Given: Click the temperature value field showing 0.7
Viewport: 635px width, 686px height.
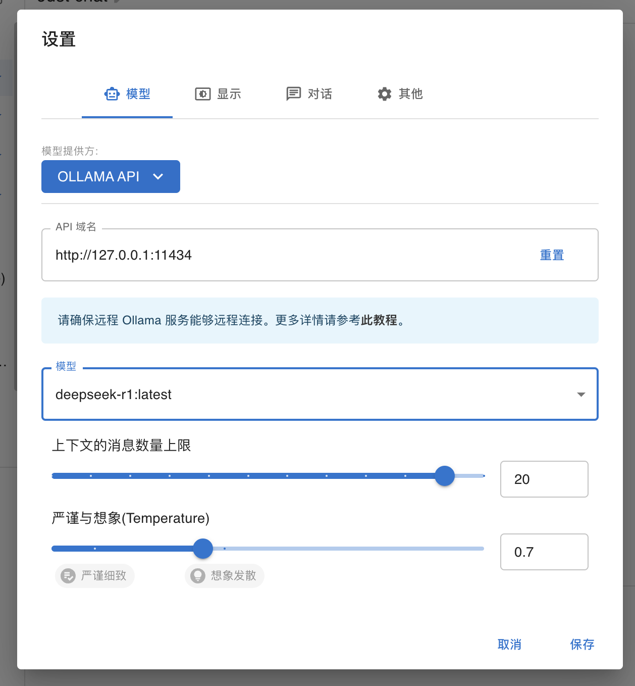Looking at the screenshot, I should pyautogui.click(x=544, y=552).
